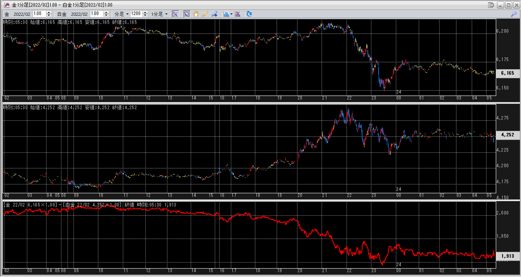Click the 1,913 spread value tag
The height and width of the screenshot is (277, 521).
[507, 255]
